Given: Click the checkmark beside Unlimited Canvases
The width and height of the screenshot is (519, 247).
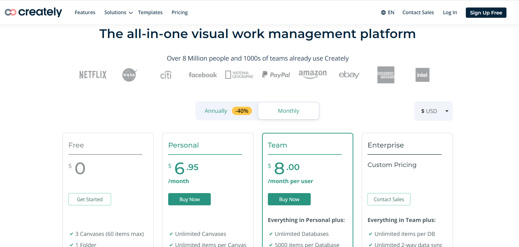Looking at the screenshot, I should pos(171,234).
